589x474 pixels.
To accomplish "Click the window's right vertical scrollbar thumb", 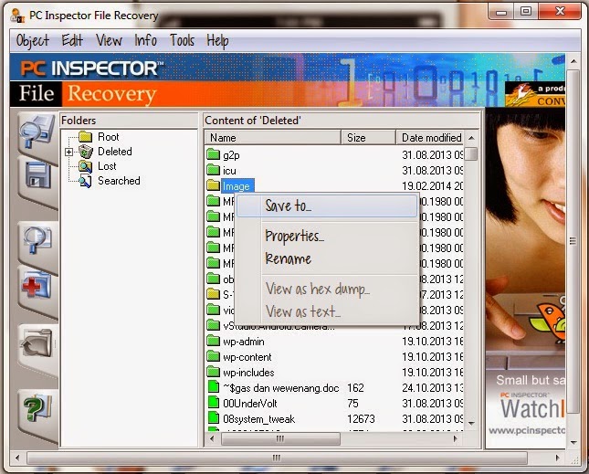I will click(573, 240).
